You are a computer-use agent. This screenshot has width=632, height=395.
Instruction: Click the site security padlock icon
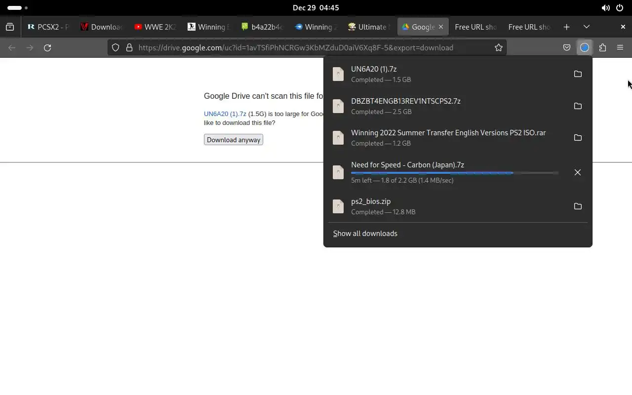(x=129, y=47)
